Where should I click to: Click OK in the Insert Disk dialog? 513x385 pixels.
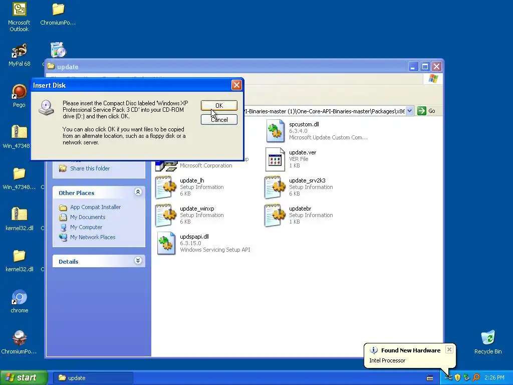tap(219, 105)
